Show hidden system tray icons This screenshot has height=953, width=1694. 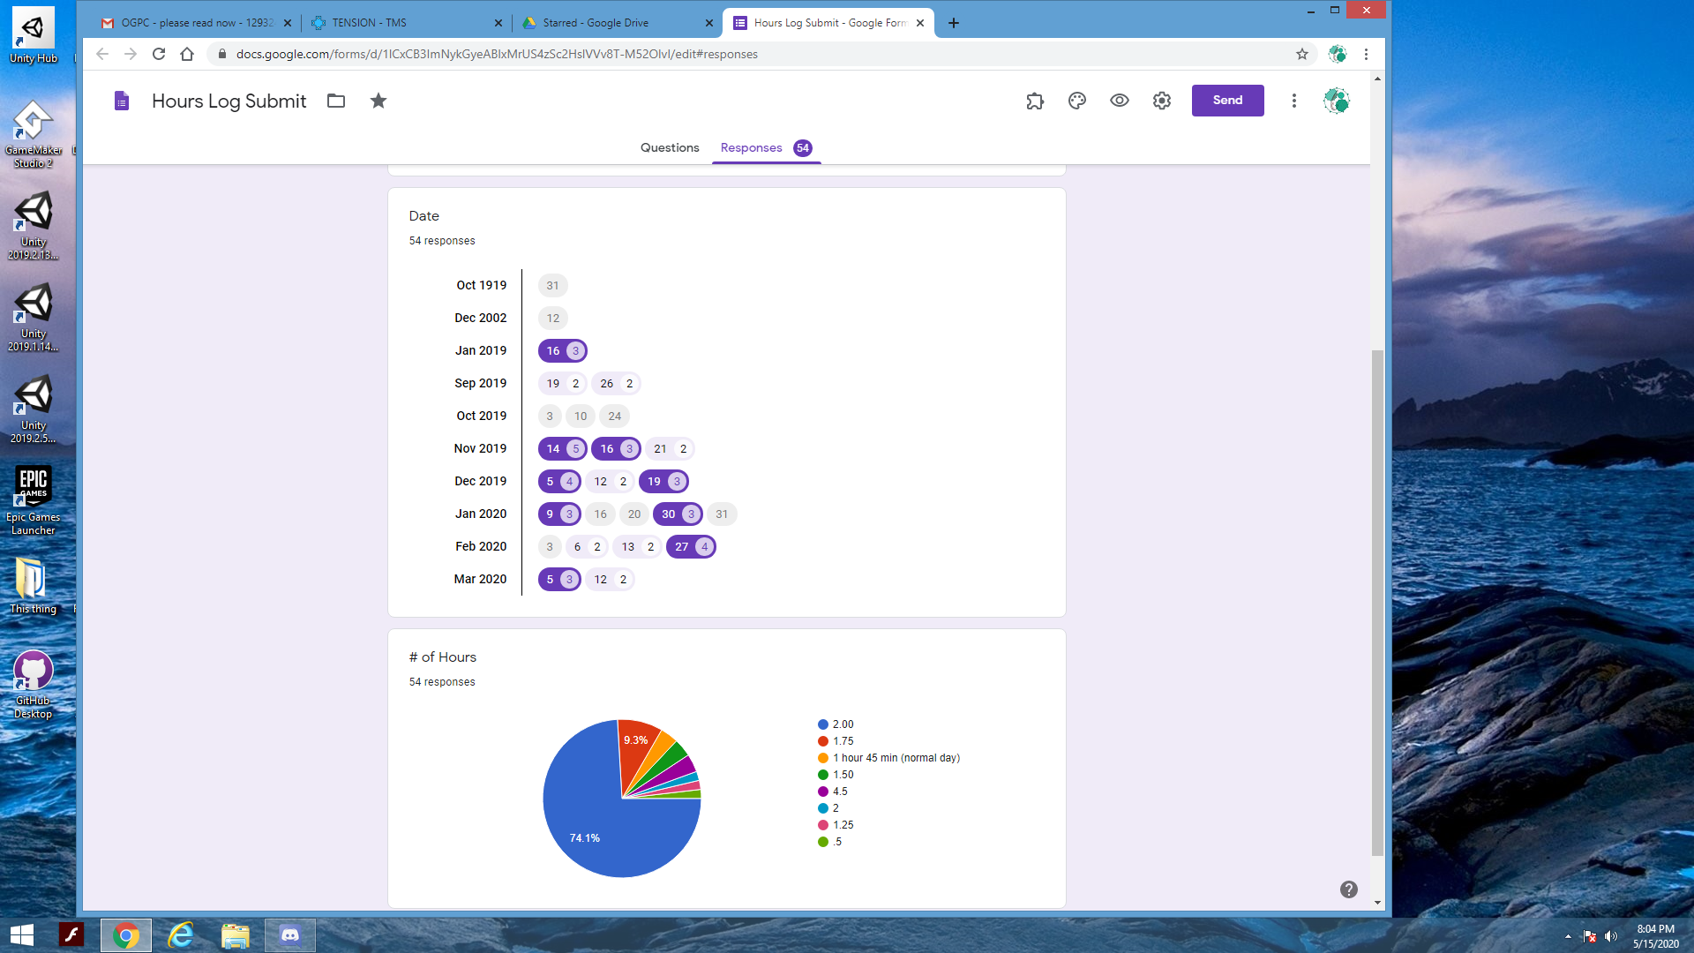pyautogui.click(x=1568, y=936)
